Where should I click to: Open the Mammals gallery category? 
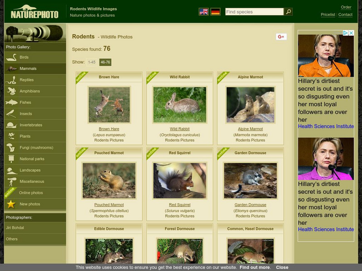point(28,69)
